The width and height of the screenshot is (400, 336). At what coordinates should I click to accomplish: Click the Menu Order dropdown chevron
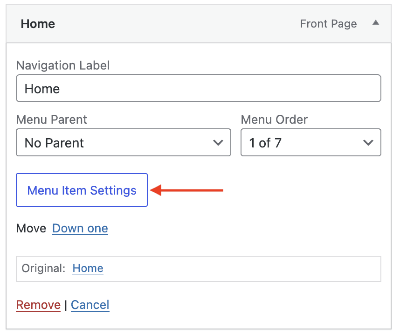point(368,142)
